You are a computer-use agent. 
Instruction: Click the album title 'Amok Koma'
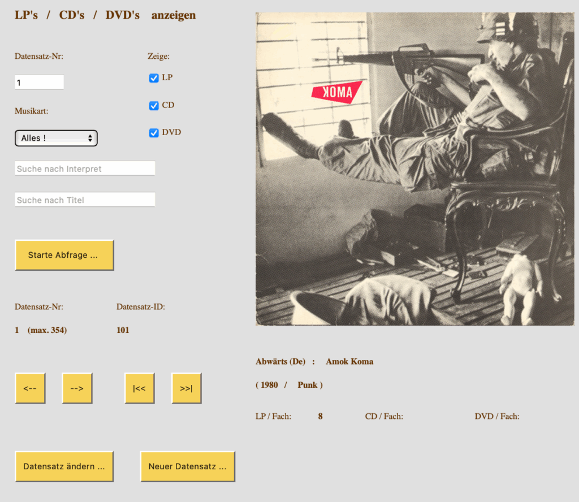pyautogui.click(x=349, y=362)
